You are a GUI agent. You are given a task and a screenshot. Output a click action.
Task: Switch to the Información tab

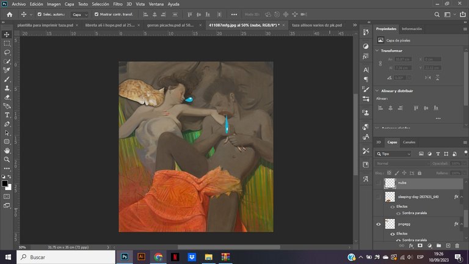[x=412, y=29]
